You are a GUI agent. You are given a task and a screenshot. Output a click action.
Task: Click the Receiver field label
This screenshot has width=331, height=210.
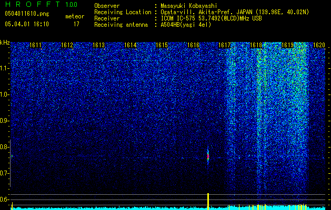tap(107, 18)
